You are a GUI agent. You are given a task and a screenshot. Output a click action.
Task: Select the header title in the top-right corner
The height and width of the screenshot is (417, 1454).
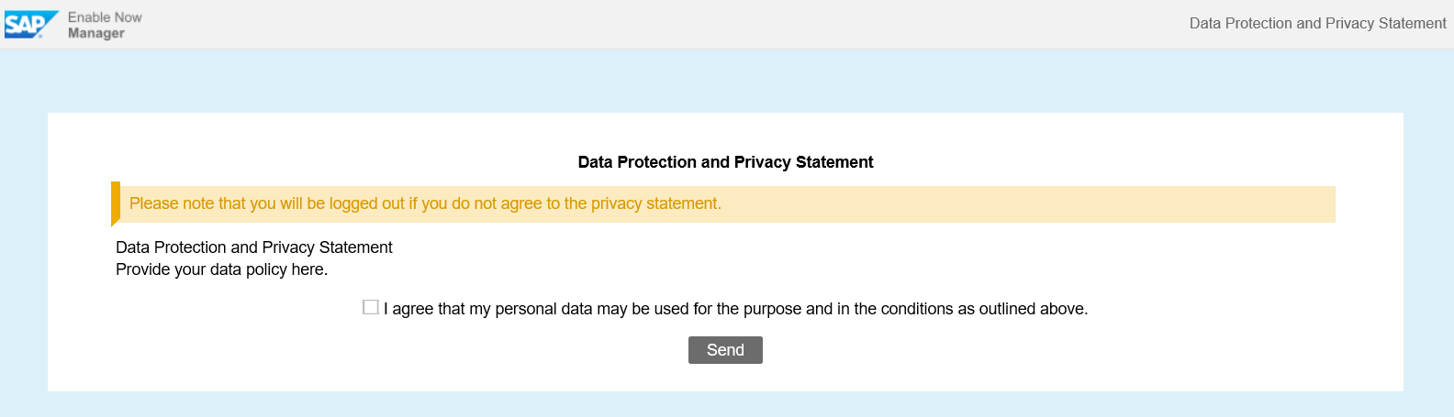[x=1317, y=24]
